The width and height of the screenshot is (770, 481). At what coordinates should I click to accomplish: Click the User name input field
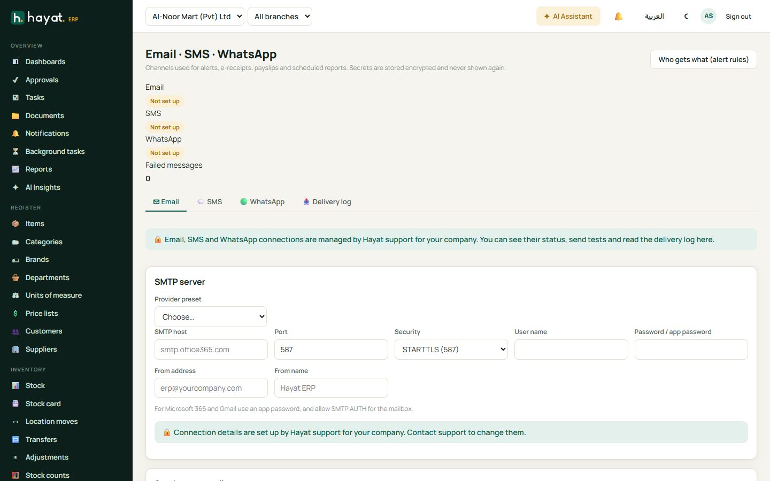(x=571, y=350)
